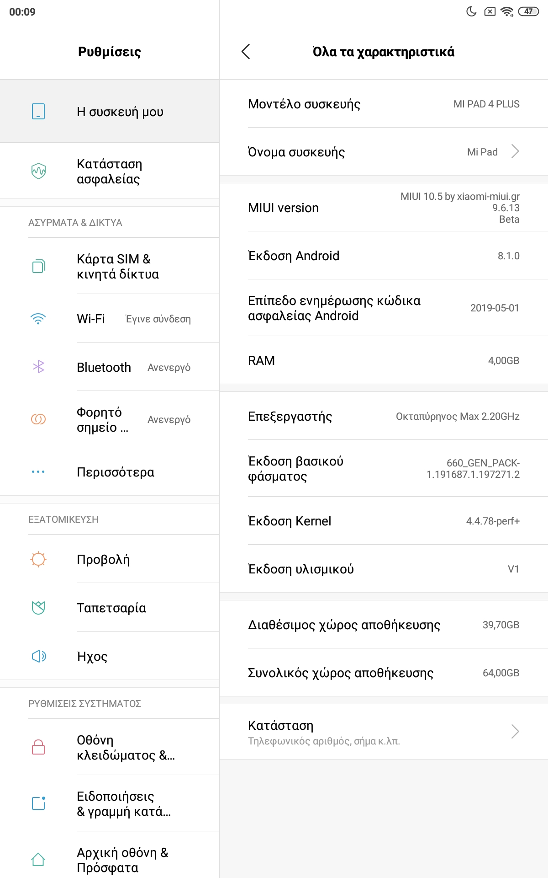Open Ειδοποιήσεις & γραμμή κατάστασης entry
548x878 pixels.
[123, 803]
